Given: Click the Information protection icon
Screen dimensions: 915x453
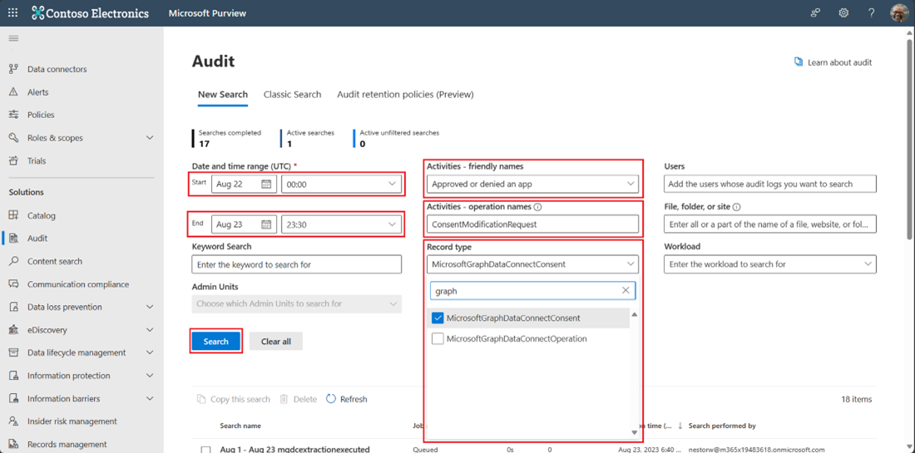Looking at the screenshot, I should (14, 376).
